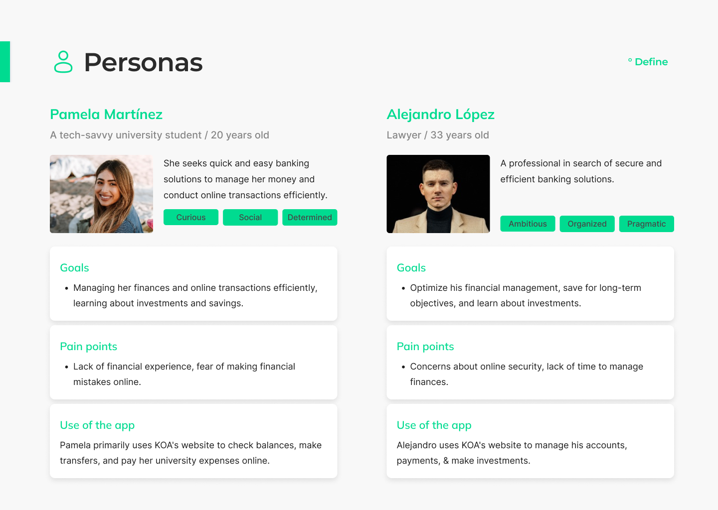Click the Alejandro López name heading
The height and width of the screenshot is (510, 718).
(x=441, y=115)
